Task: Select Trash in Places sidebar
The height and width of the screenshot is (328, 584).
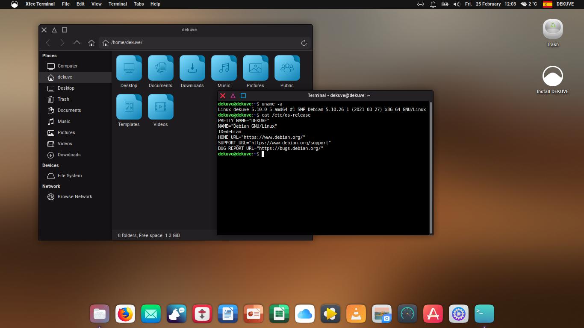Action: click(x=75, y=99)
